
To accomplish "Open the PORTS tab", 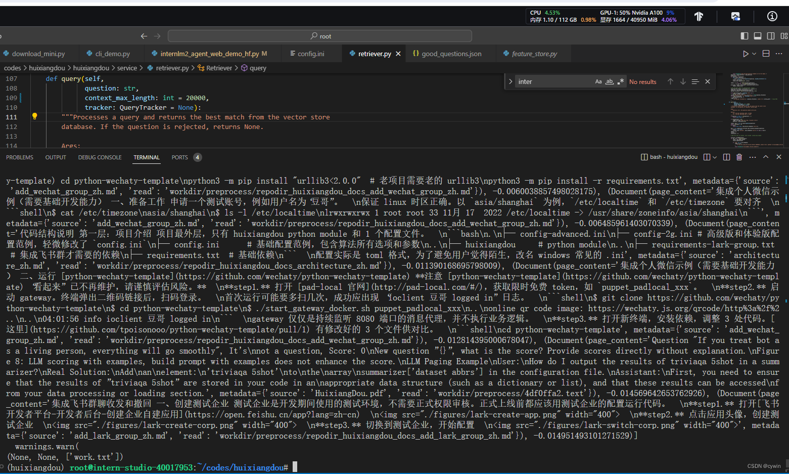I will tap(179, 157).
